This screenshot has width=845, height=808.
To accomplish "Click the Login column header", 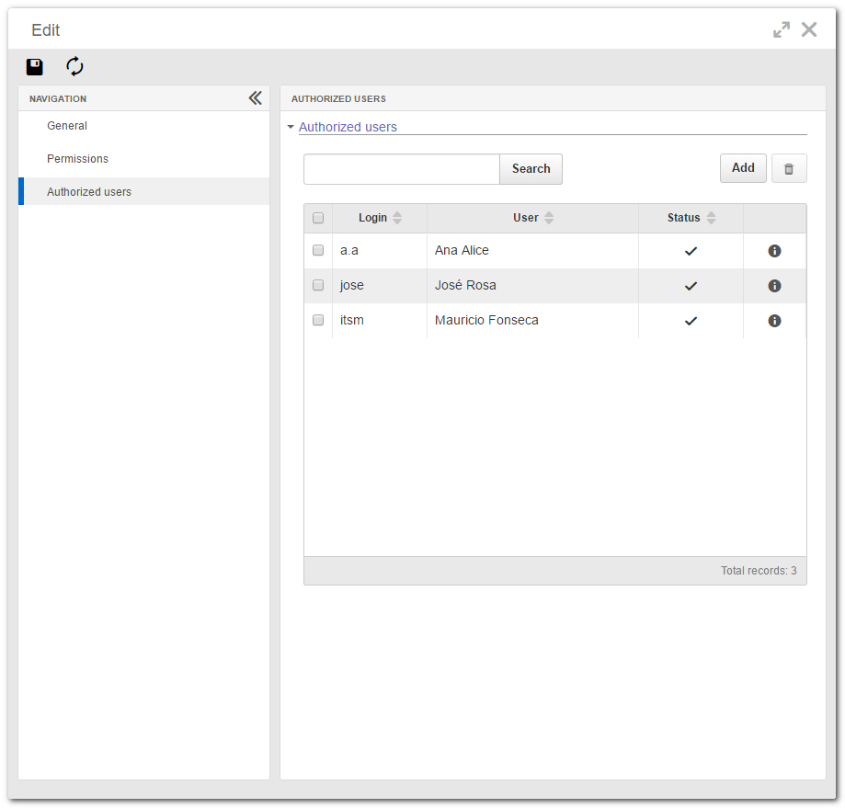I will click(380, 218).
